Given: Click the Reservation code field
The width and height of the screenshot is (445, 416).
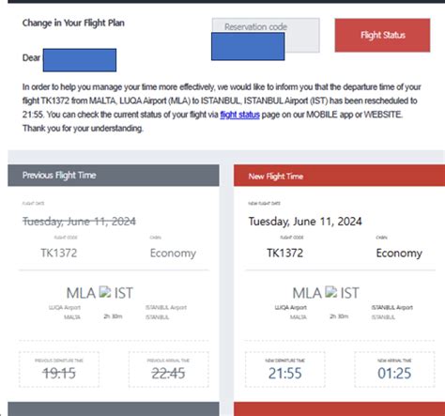Looking at the screenshot, I should (x=266, y=35).
